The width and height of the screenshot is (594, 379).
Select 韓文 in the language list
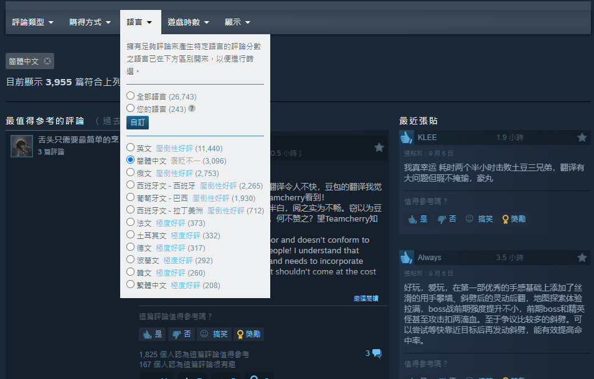point(131,273)
